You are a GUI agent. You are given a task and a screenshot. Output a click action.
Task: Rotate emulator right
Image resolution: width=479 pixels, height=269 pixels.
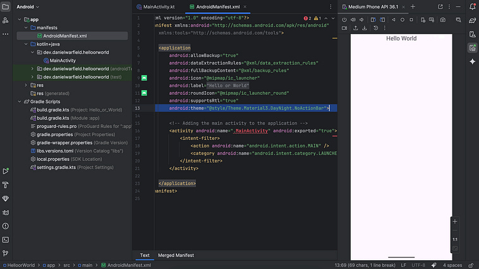point(382,20)
